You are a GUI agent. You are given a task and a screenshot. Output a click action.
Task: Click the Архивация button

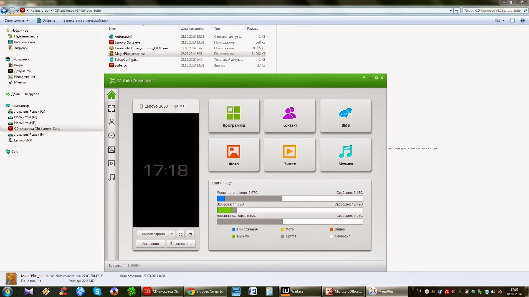coord(150,244)
